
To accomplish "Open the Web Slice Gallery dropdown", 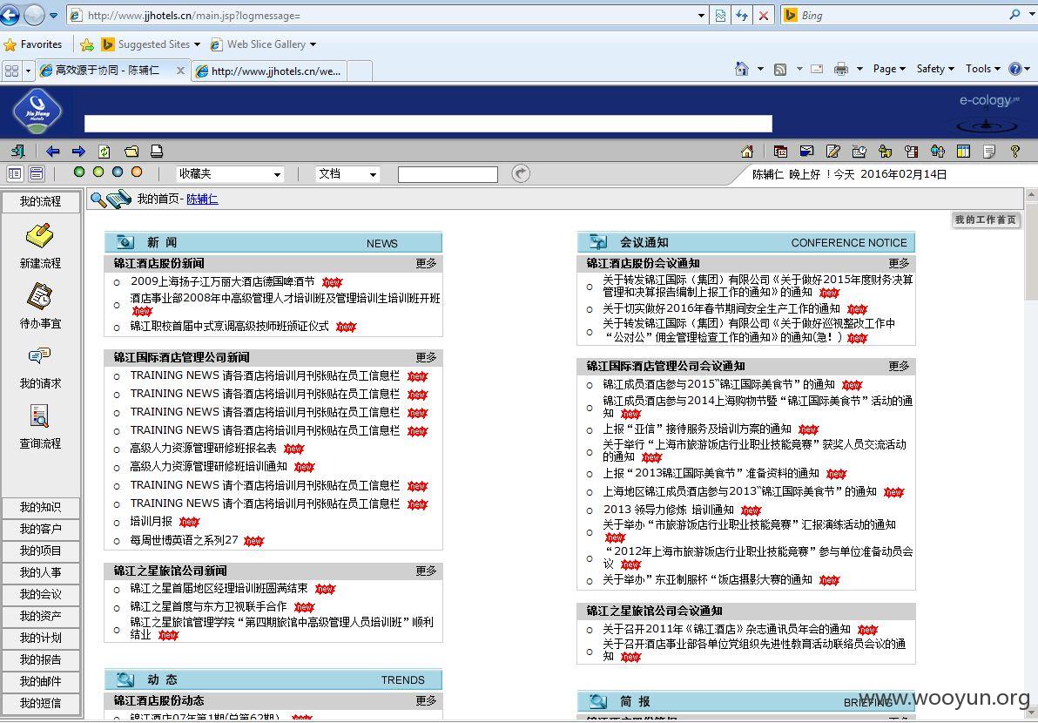I will coord(264,44).
